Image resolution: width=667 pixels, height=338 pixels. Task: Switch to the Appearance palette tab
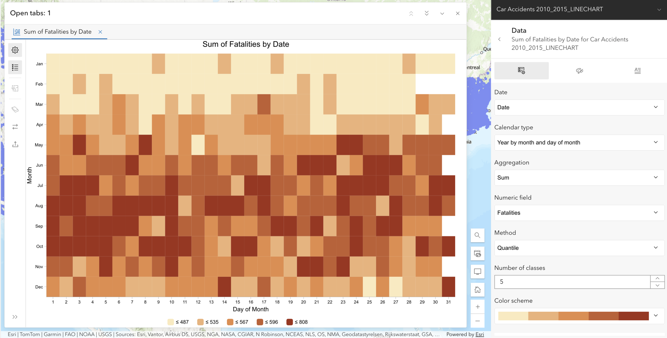579,71
